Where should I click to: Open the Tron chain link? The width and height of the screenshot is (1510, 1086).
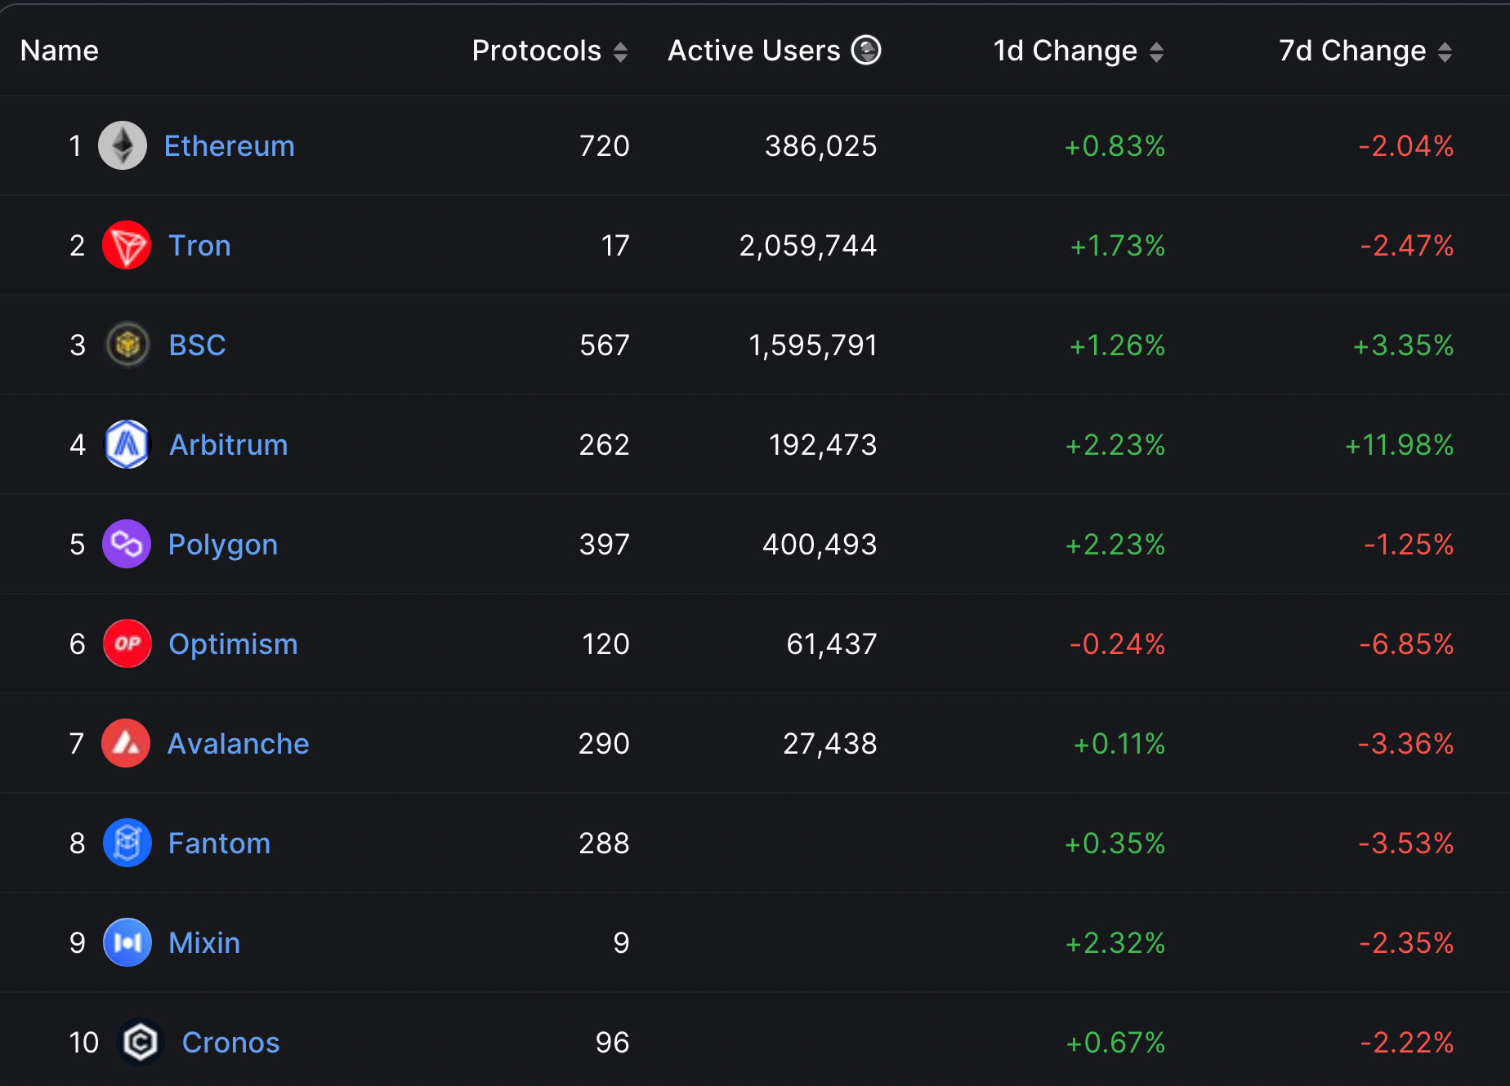pos(199,246)
